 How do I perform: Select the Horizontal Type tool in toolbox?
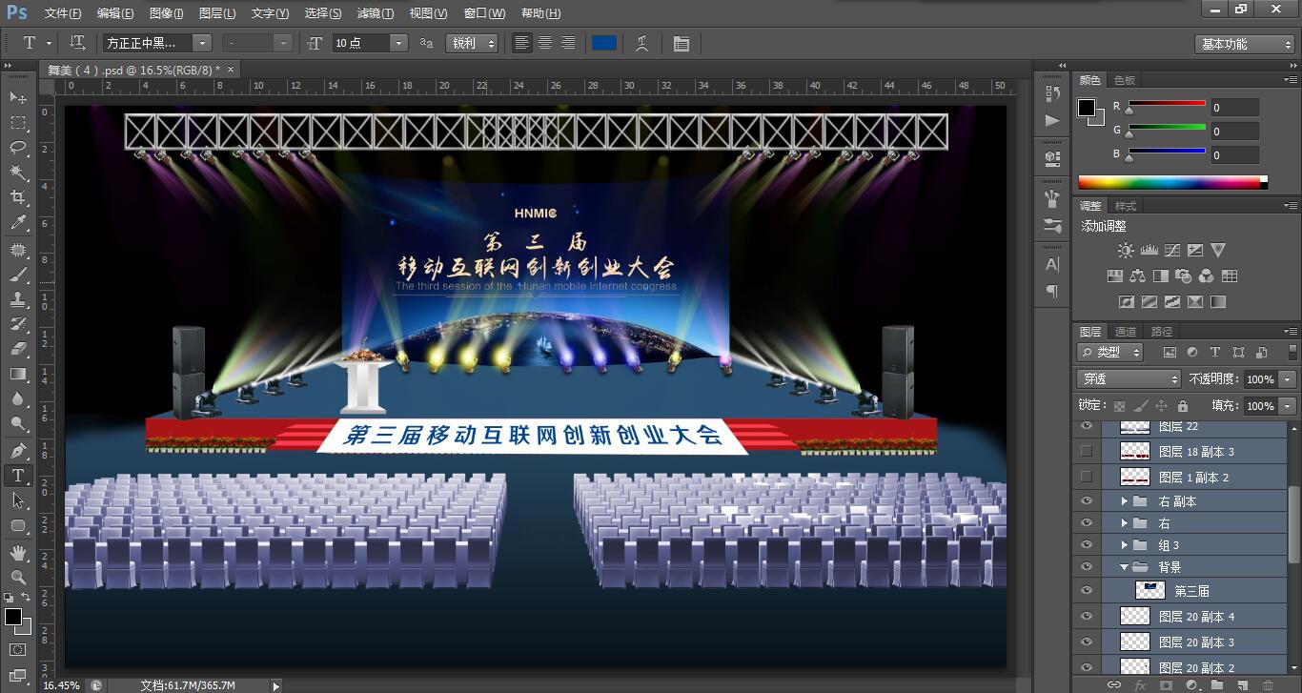coord(17,475)
